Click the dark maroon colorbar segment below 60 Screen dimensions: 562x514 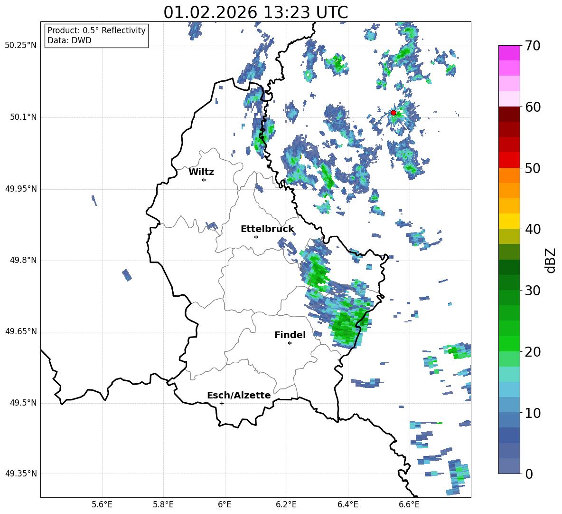coord(509,114)
